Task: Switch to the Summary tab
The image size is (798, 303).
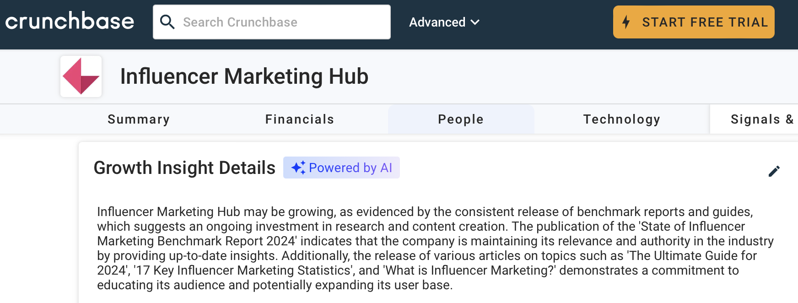Action: (138, 119)
